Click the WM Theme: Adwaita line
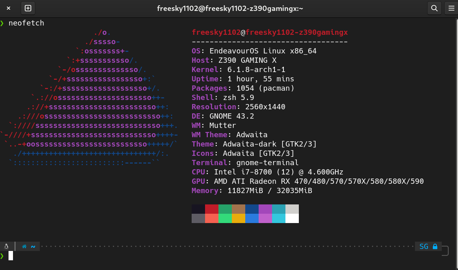Image resolution: width=458 pixels, height=270 pixels. 229,135
